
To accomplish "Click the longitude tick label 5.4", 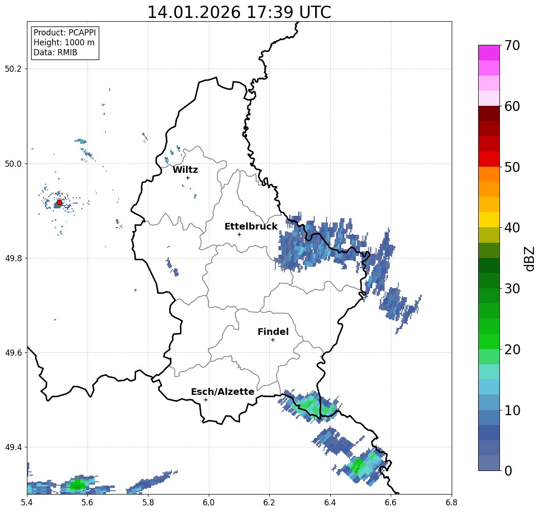I will pyautogui.click(x=27, y=503).
